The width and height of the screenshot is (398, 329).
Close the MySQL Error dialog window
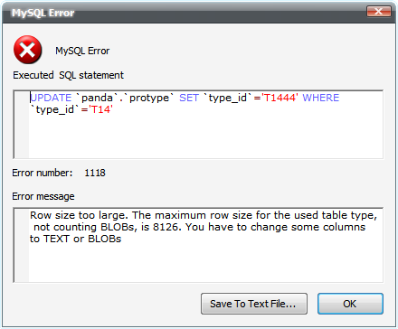pos(379,12)
